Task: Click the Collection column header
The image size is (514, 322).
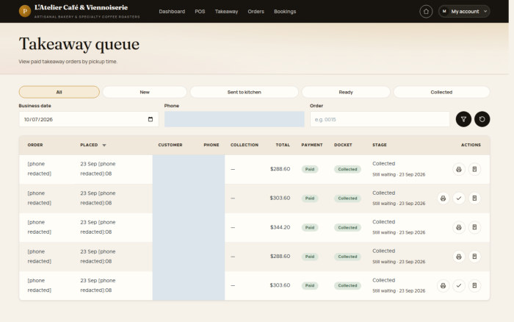Action: point(245,145)
